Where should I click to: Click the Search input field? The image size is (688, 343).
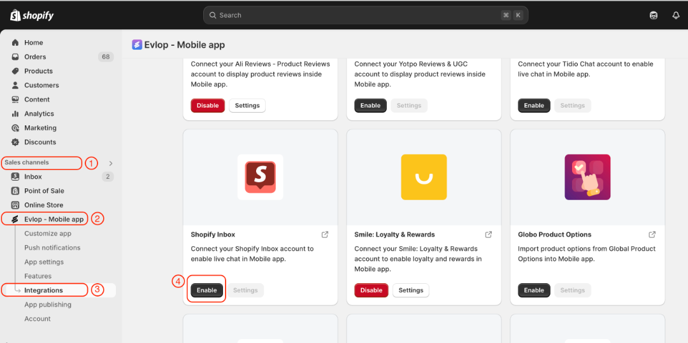[357, 15]
